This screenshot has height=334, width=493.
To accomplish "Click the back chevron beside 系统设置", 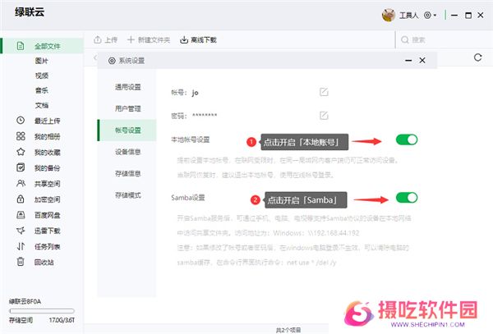I will (x=95, y=57).
